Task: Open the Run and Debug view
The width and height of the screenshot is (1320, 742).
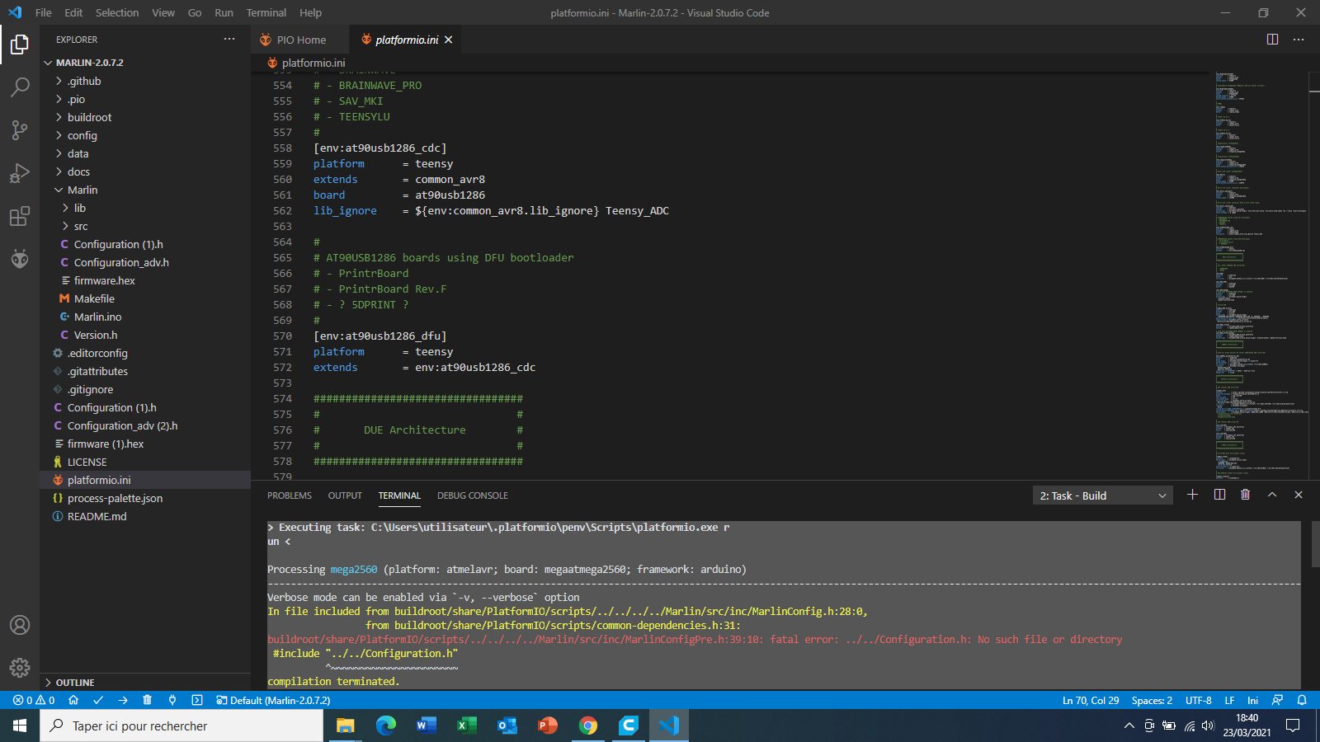Action: click(x=20, y=173)
